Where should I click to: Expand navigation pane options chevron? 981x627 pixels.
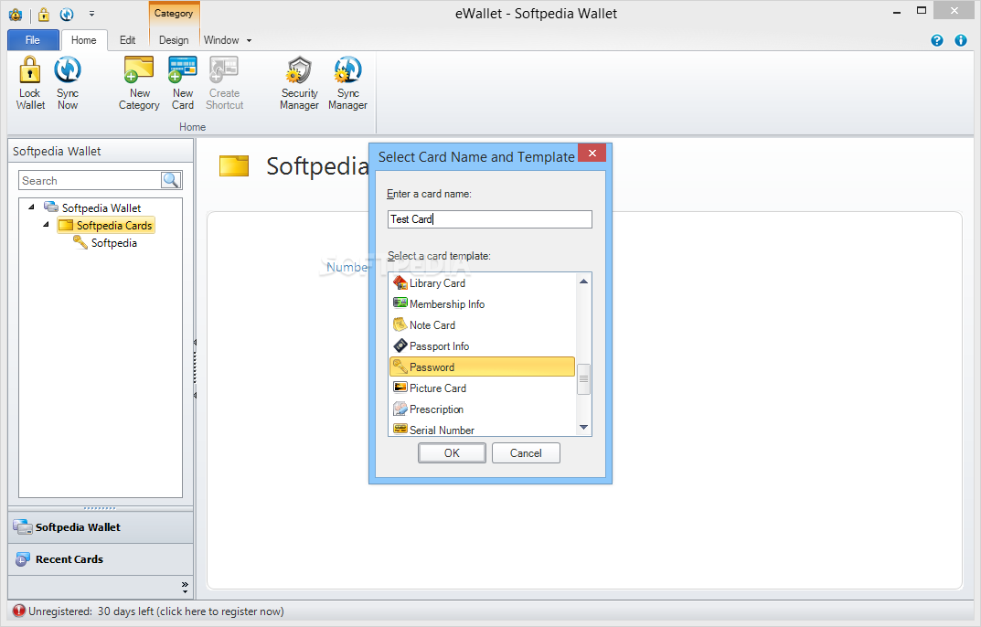[185, 587]
